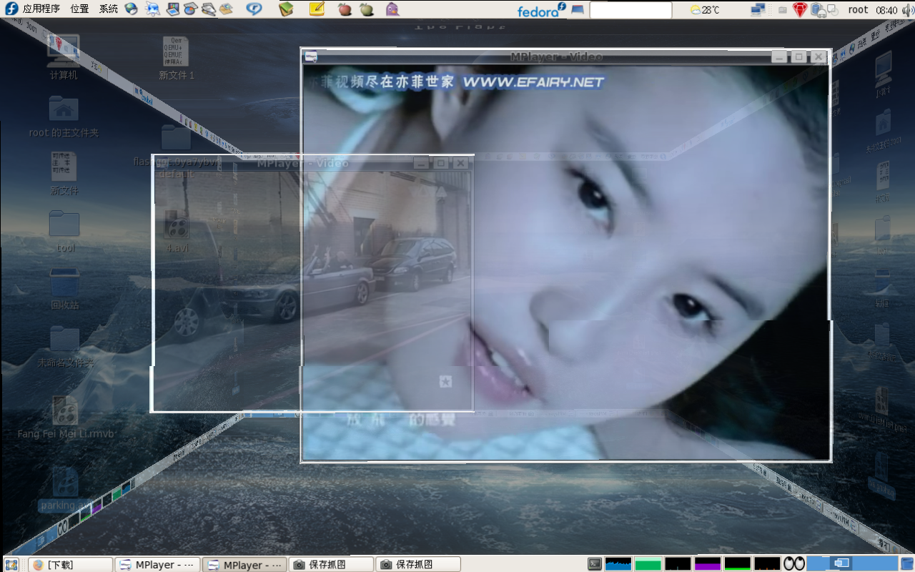Click the network computers tray icon
The image size is (915, 572).
758,10
